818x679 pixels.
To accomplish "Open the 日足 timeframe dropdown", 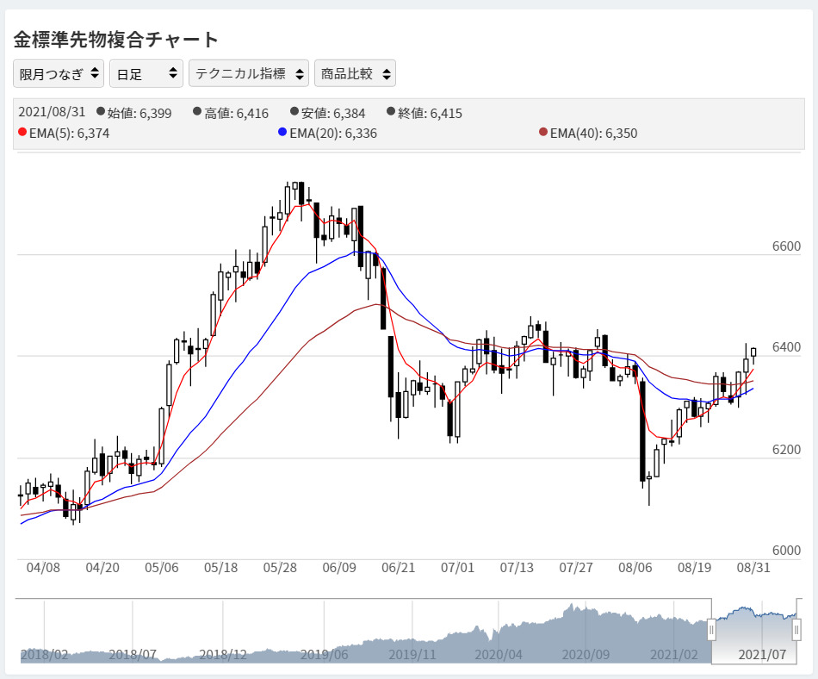I will (146, 74).
